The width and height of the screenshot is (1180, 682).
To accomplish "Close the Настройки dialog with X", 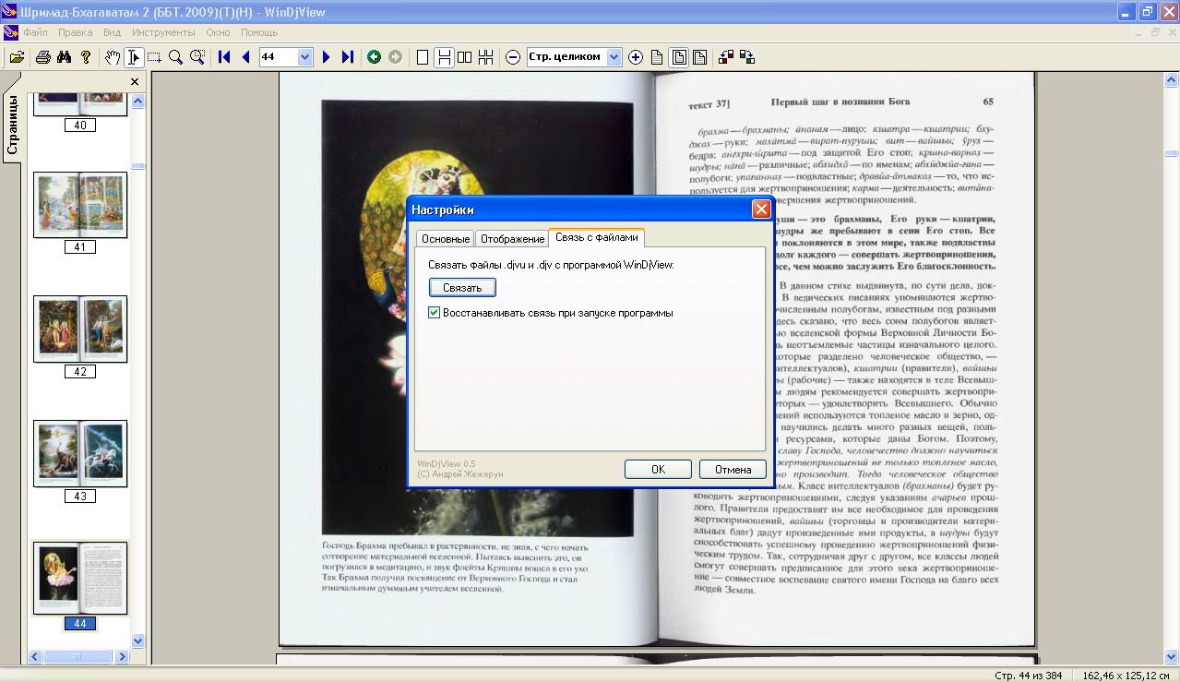I will pyautogui.click(x=761, y=209).
